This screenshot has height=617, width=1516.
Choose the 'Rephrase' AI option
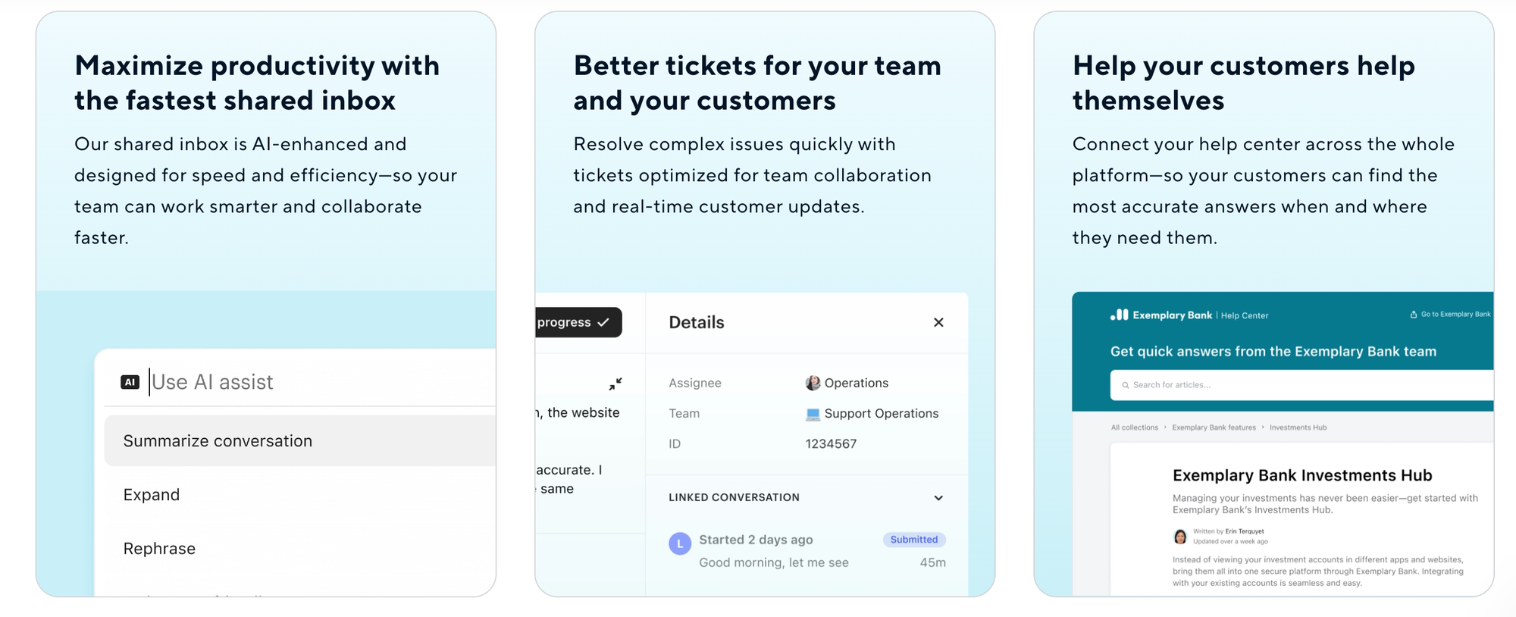159,547
